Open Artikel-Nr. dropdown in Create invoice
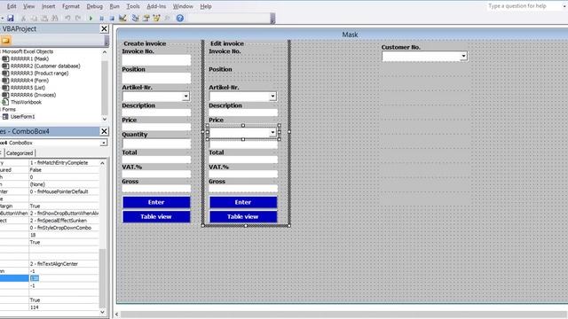568x319 pixels. point(185,97)
